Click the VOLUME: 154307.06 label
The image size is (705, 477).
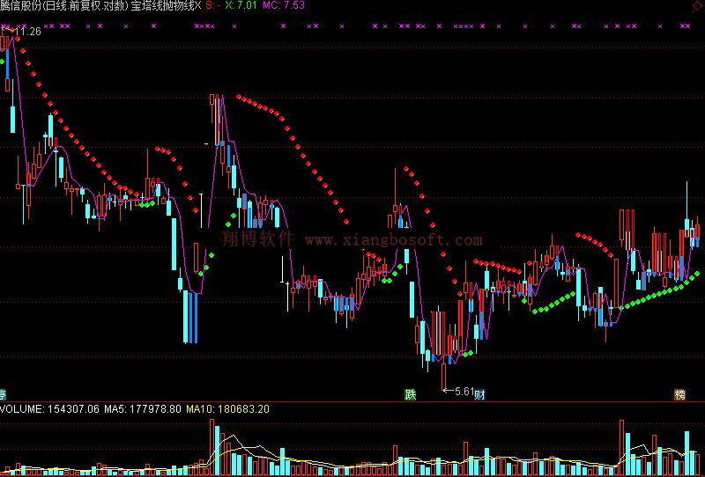[49, 409]
